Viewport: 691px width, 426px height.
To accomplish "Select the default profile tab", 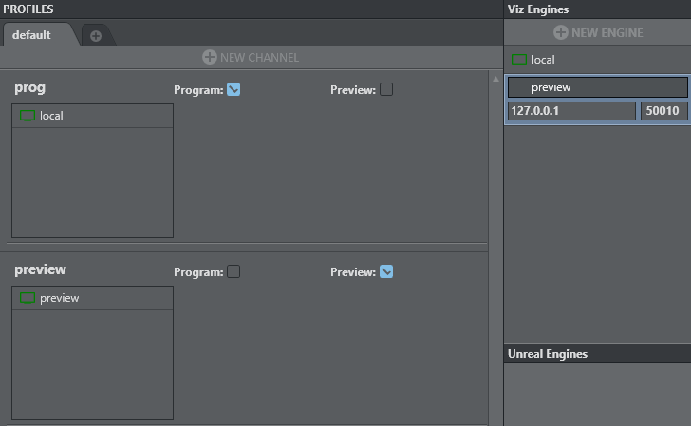I will click(31, 35).
